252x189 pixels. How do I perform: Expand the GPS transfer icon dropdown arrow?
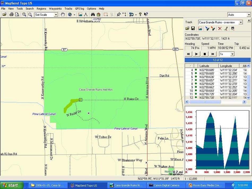tap(136, 15)
